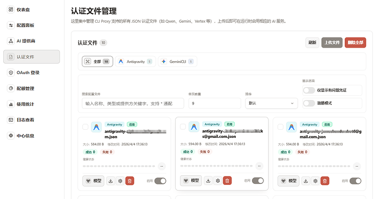Viewport: 374px width, 199px height.
Task: Click the 中心信息 gear icon
Action: point(11,136)
